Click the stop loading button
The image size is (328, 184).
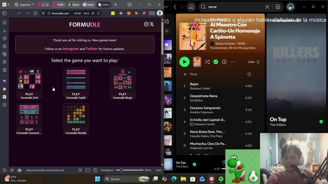pos(35,13)
